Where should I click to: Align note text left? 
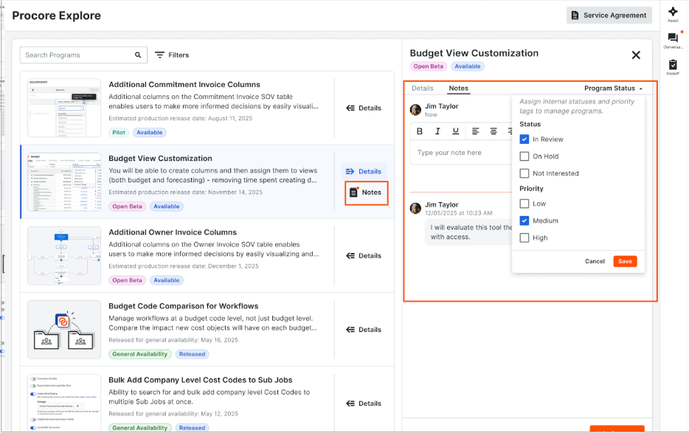tap(476, 131)
